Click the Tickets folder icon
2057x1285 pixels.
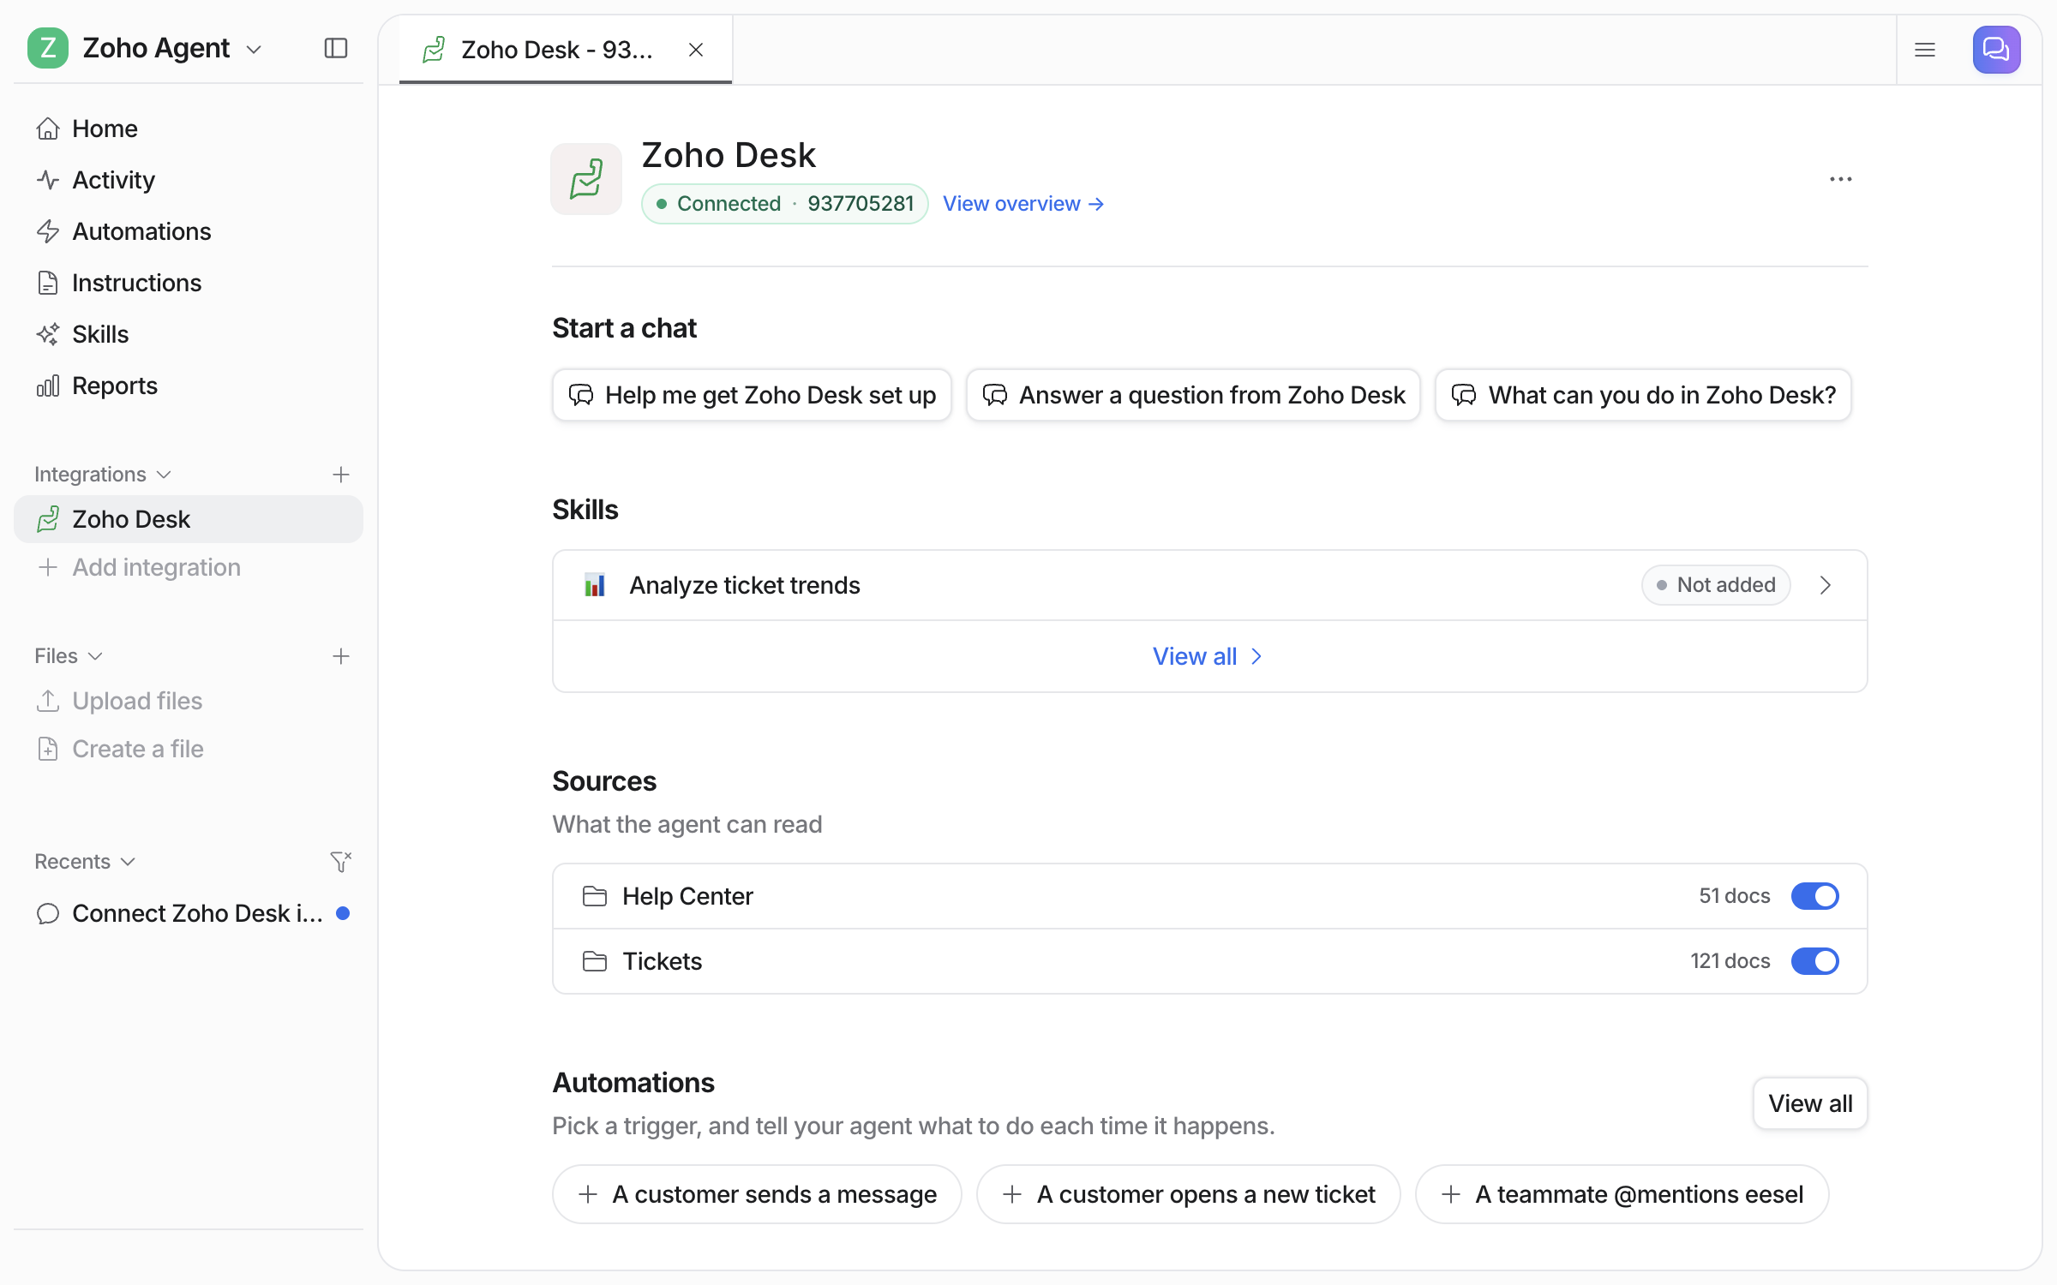click(595, 961)
